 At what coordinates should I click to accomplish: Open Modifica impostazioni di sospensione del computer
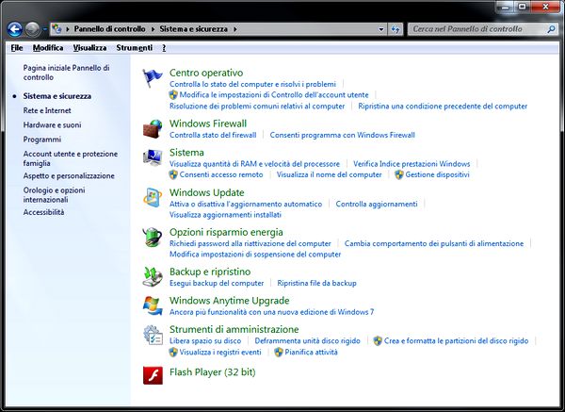click(255, 255)
